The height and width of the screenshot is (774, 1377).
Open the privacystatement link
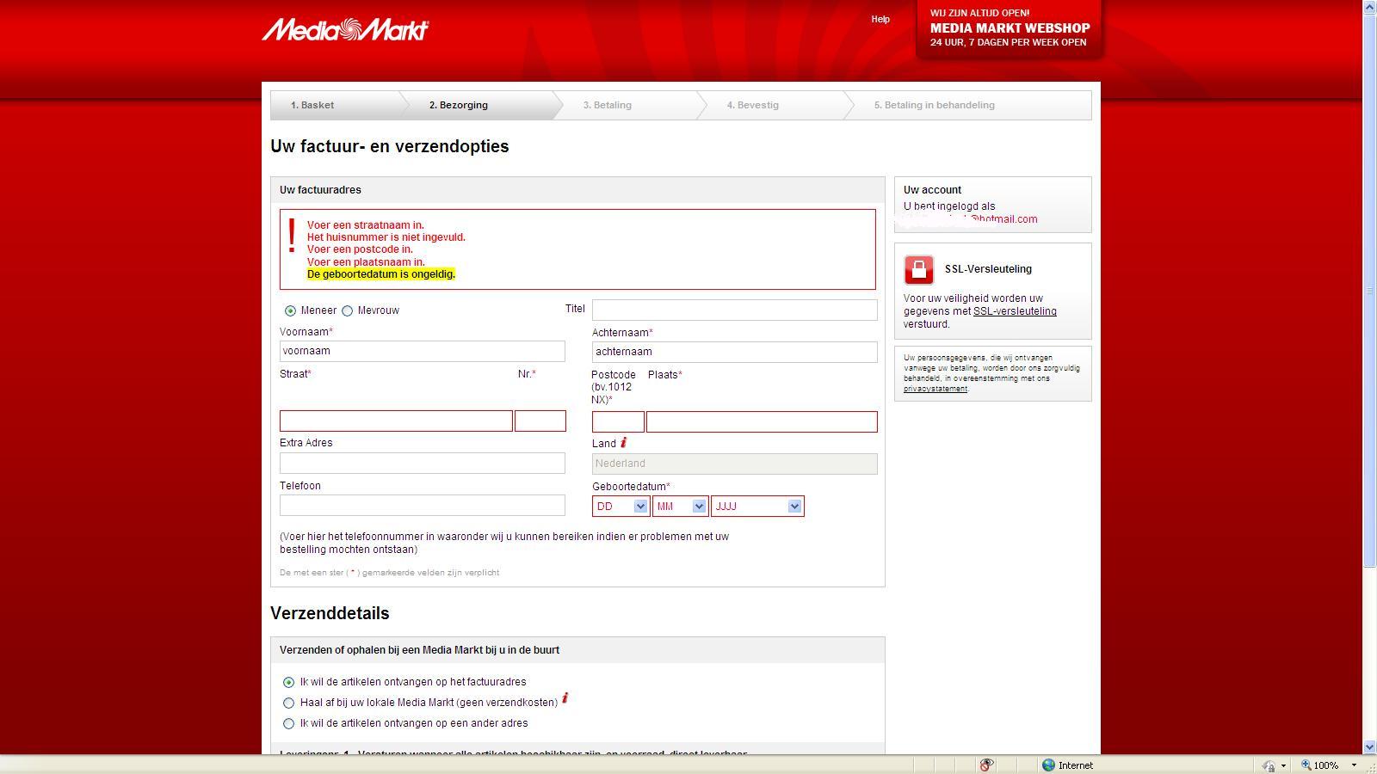[x=935, y=389]
